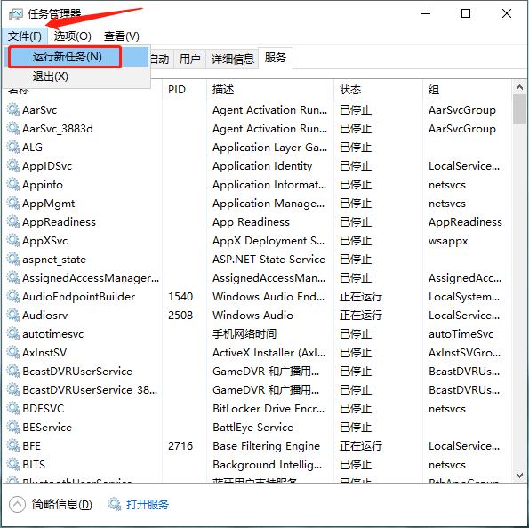
Task: Open the 查看(V) menu
Action: 122,36
